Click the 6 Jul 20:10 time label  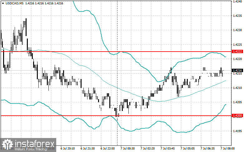[x=68, y=149]
